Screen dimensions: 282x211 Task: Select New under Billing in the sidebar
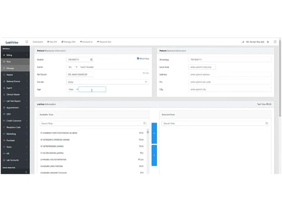(x=15, y=61)
